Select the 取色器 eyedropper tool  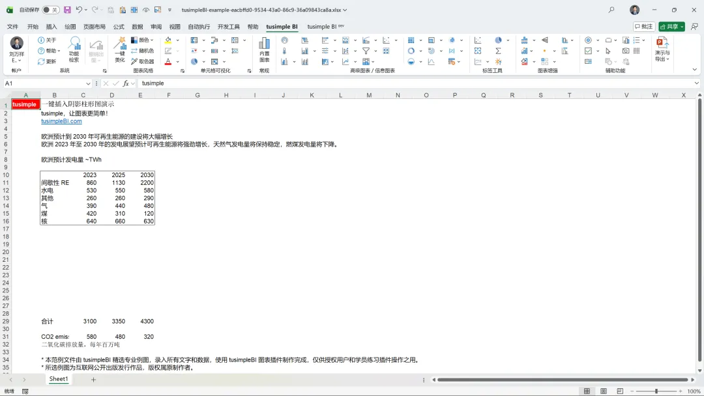click(142, 61)
